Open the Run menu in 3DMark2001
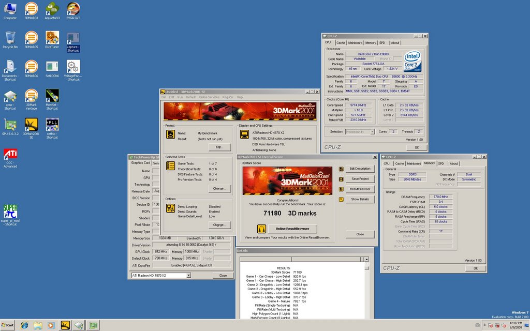Viewport: 530px width, 331px height. 180,97
